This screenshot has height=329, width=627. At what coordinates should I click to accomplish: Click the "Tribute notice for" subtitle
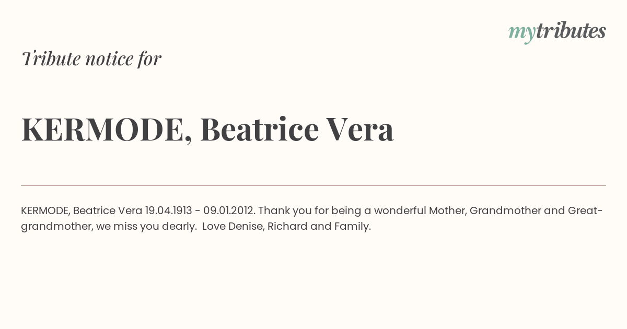pos(91,58)
